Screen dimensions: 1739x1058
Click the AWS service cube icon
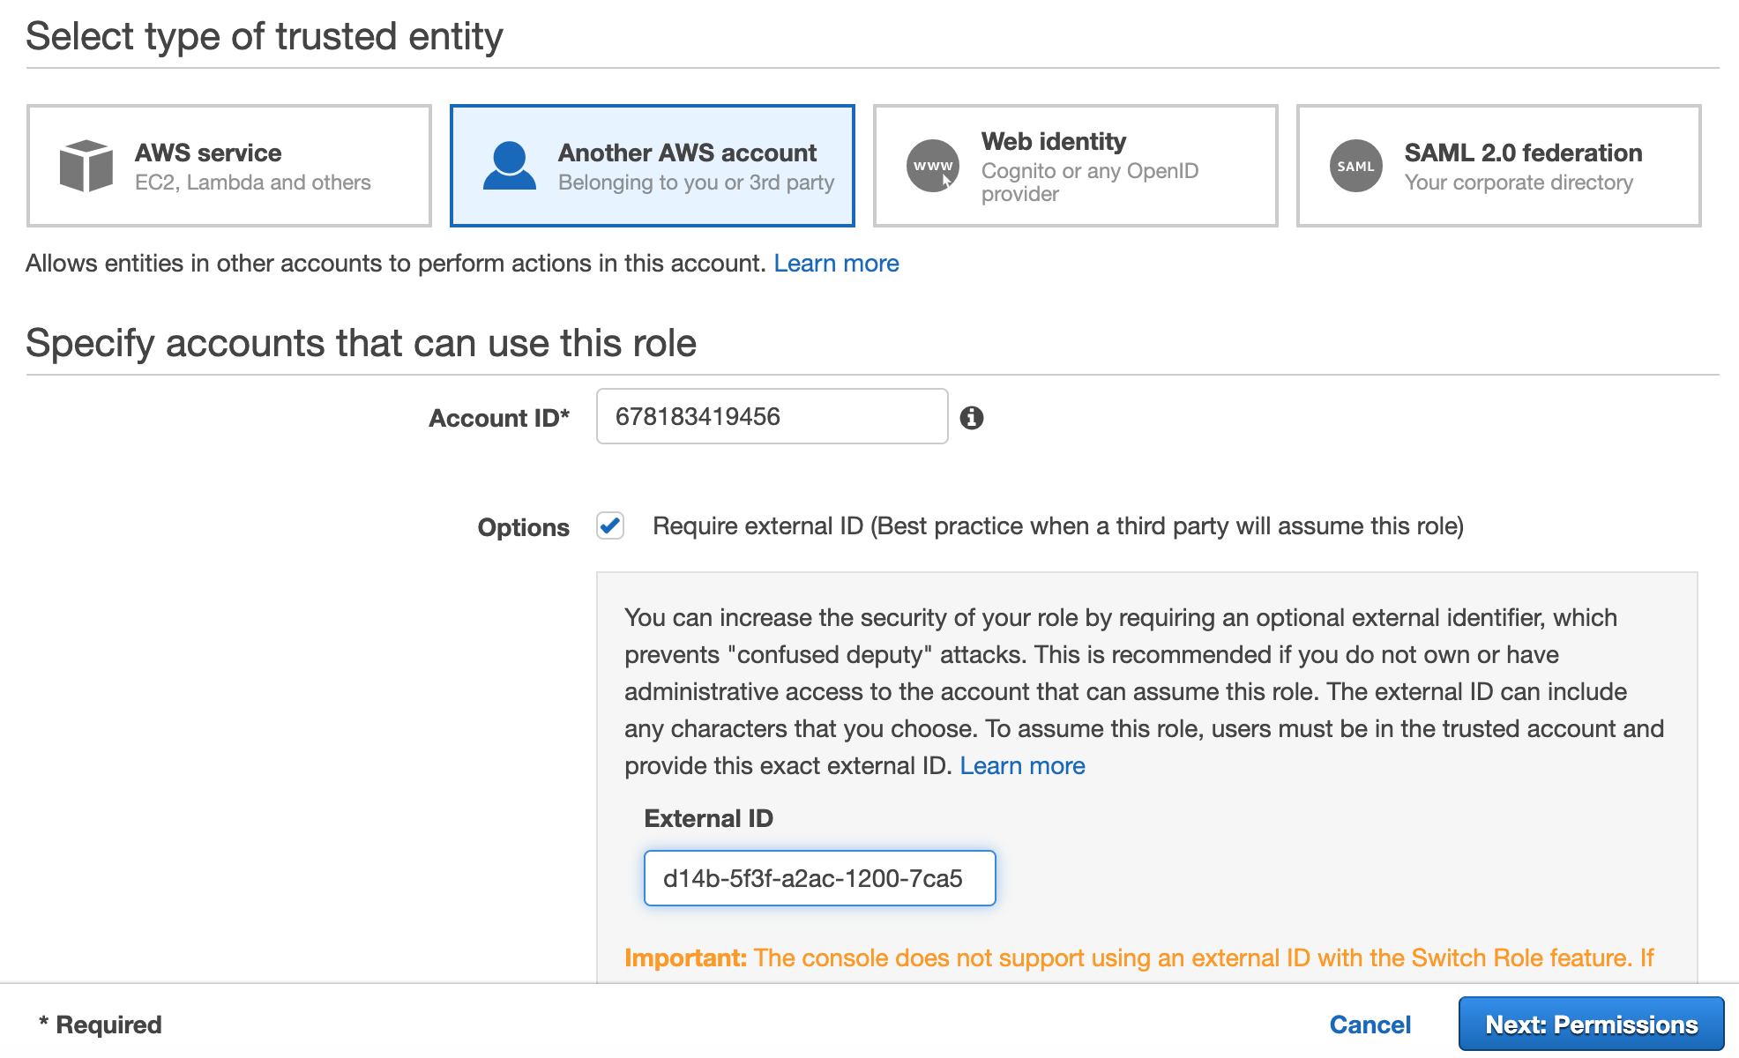pos(86,166)
